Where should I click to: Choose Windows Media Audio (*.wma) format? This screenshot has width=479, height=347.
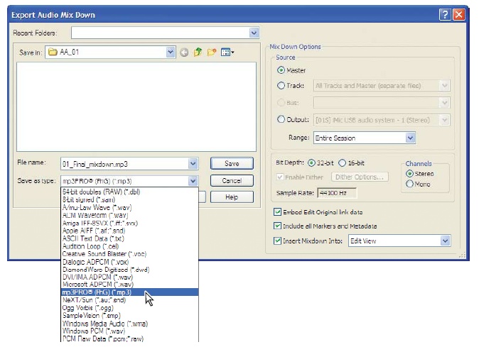(x=129, y=323)
